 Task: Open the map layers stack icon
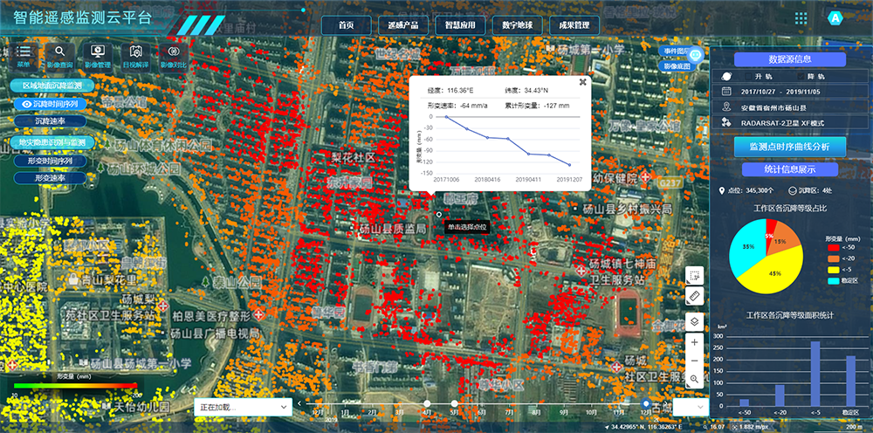694,320
